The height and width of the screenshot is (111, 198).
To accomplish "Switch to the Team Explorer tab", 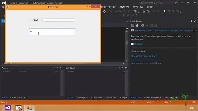I will coord(170,97).
